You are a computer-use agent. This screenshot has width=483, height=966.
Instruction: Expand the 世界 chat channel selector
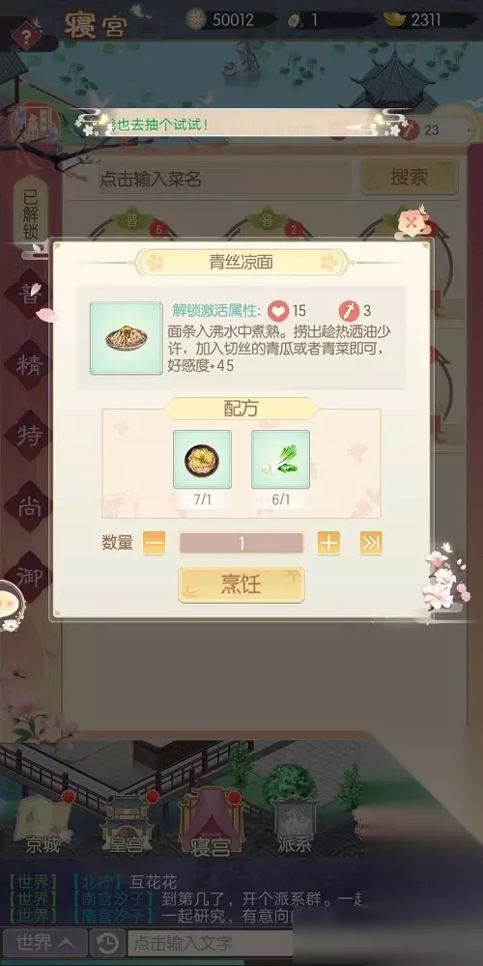(43, 942)
